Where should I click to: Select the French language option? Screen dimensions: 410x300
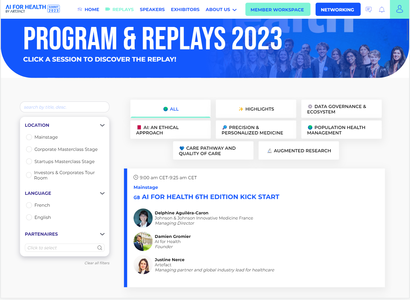(x=29, y=205)
